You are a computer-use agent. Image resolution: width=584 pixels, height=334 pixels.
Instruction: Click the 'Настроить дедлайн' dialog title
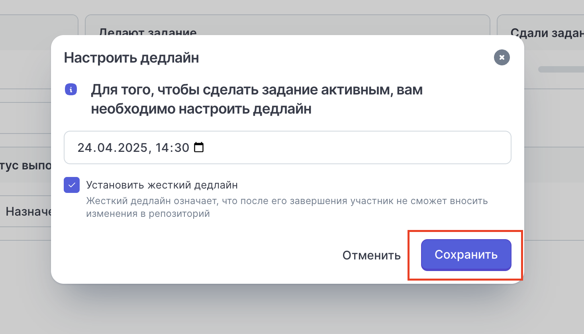pyautogui.click(x=131, y=58)
